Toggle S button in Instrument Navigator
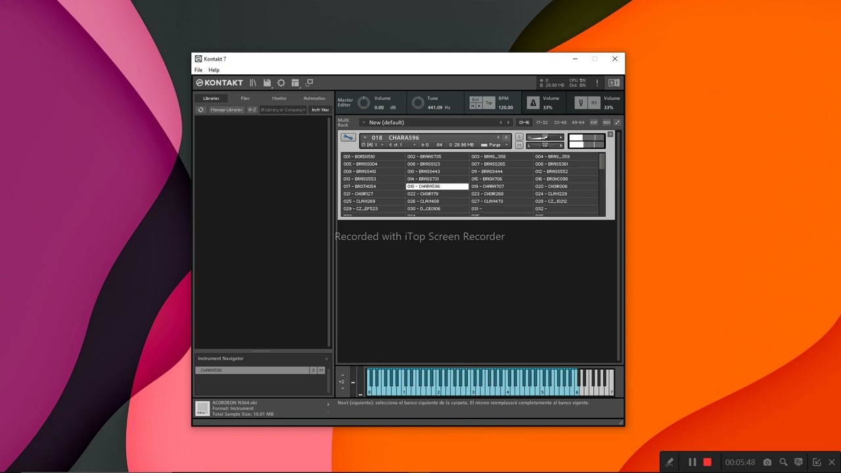 pos(313,371)
